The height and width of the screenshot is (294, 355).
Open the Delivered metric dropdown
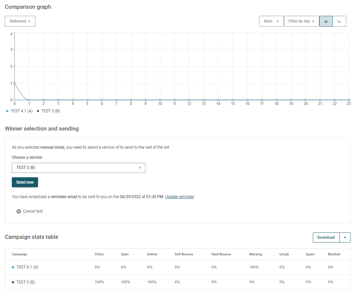(x=20, y=21)
